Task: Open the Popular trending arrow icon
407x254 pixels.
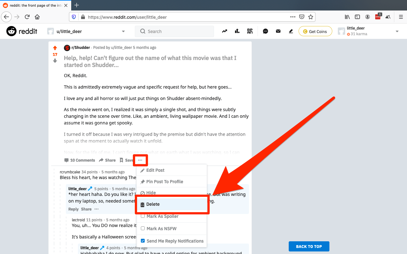Action: (224, 31)
